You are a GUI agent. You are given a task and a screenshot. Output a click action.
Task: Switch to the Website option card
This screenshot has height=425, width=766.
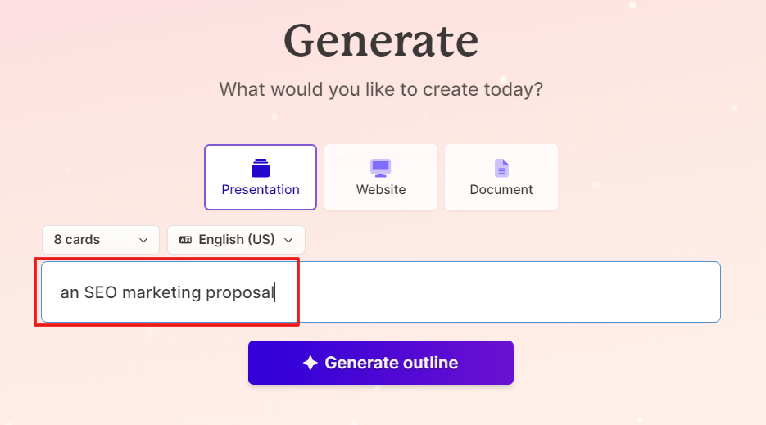click(381, 178)
